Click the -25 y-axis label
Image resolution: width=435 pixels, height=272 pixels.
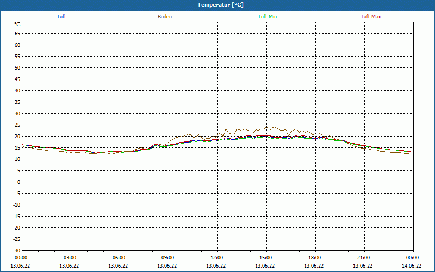click(x=17, y=239)
